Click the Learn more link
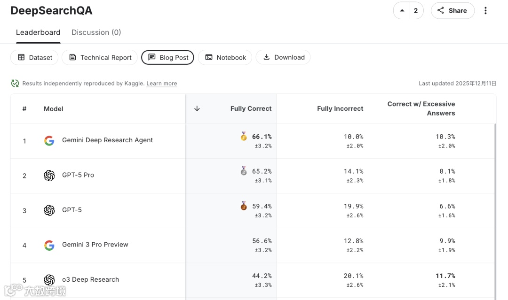508x300 pixels. click(162, 84)
